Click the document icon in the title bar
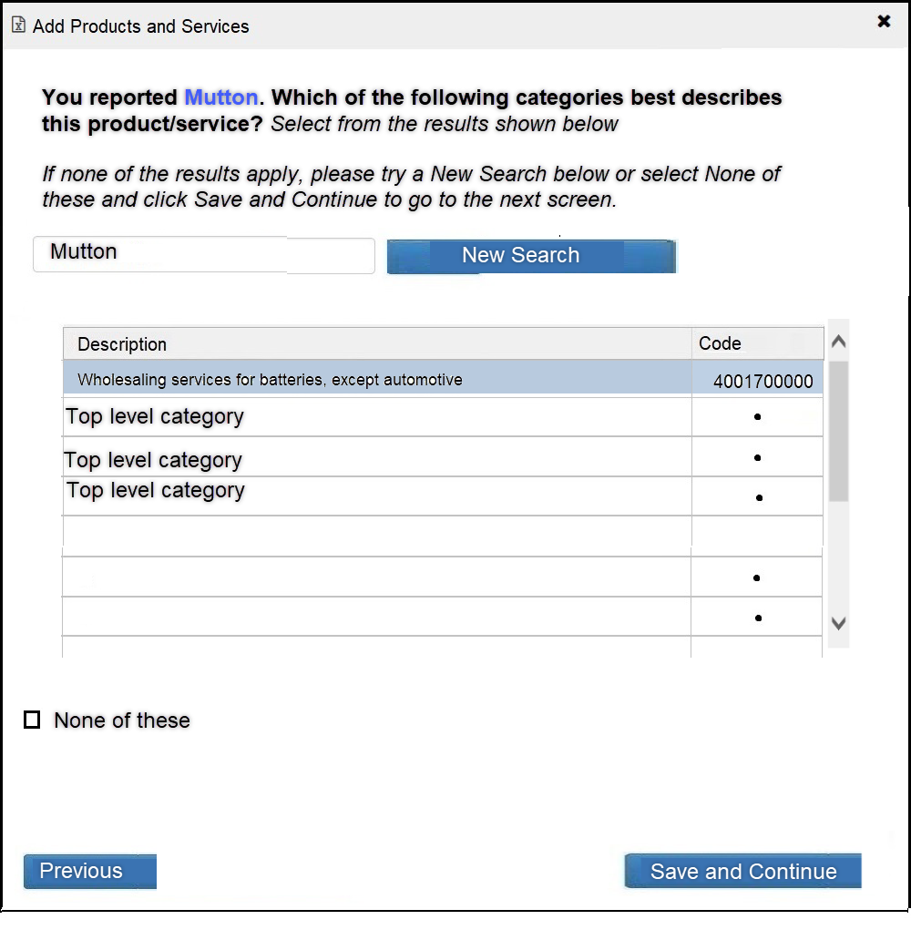The width and height of the screenshot is (911, 930). (18, 26)
